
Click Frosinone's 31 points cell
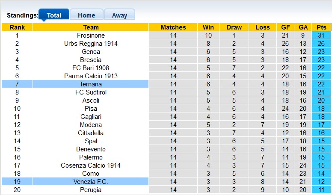click(321, 35)
